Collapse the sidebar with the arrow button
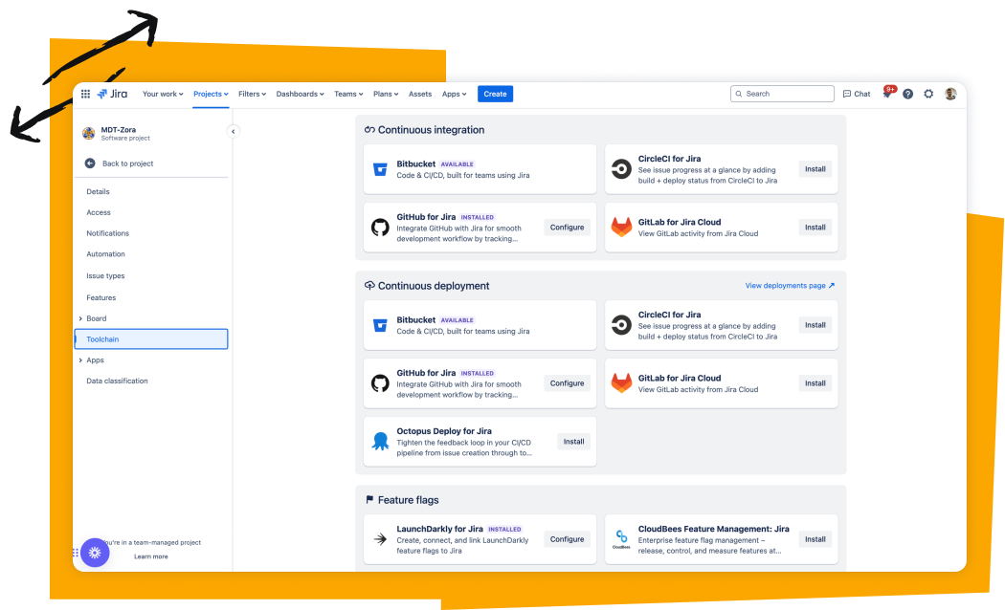 [234, 131]
